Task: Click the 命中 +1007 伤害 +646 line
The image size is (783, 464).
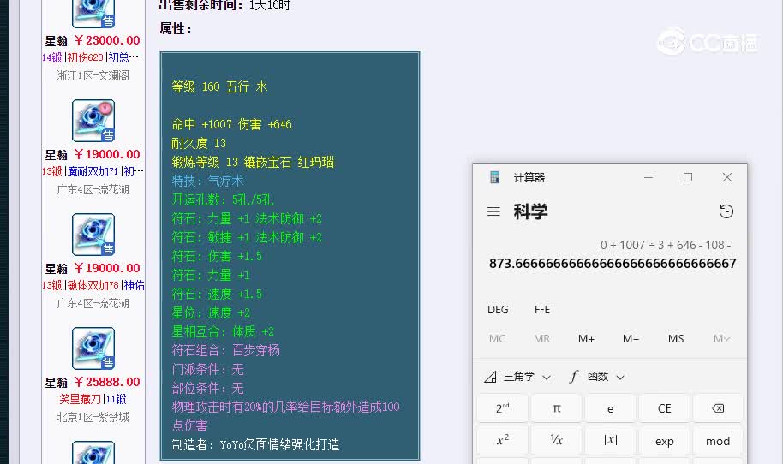Action: (x=231, y=124)
